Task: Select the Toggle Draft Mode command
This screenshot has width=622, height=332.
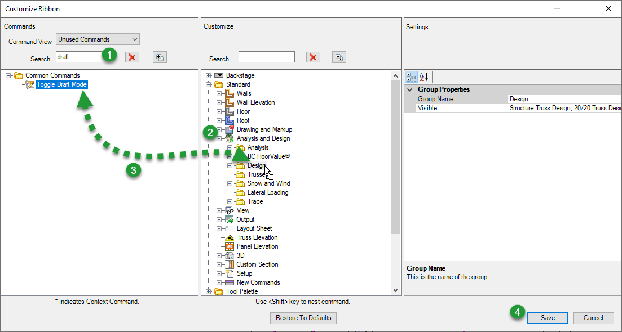Action: click(61, 84)
